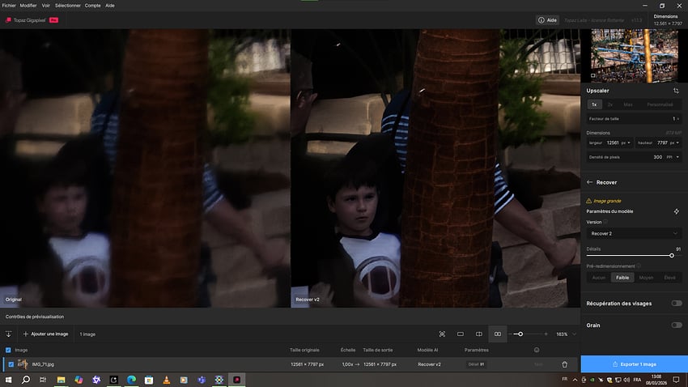The width and height of the screenshot is (688, 387).
Task: Open the largeur px unit dropdown
Action: 625,142
